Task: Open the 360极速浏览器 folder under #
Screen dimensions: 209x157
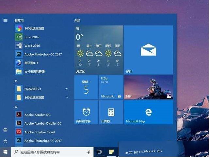Action: coord(42,97)
